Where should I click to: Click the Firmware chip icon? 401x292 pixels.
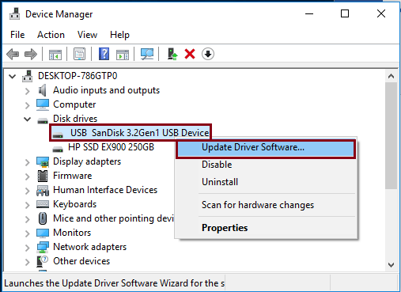point(43,176)
